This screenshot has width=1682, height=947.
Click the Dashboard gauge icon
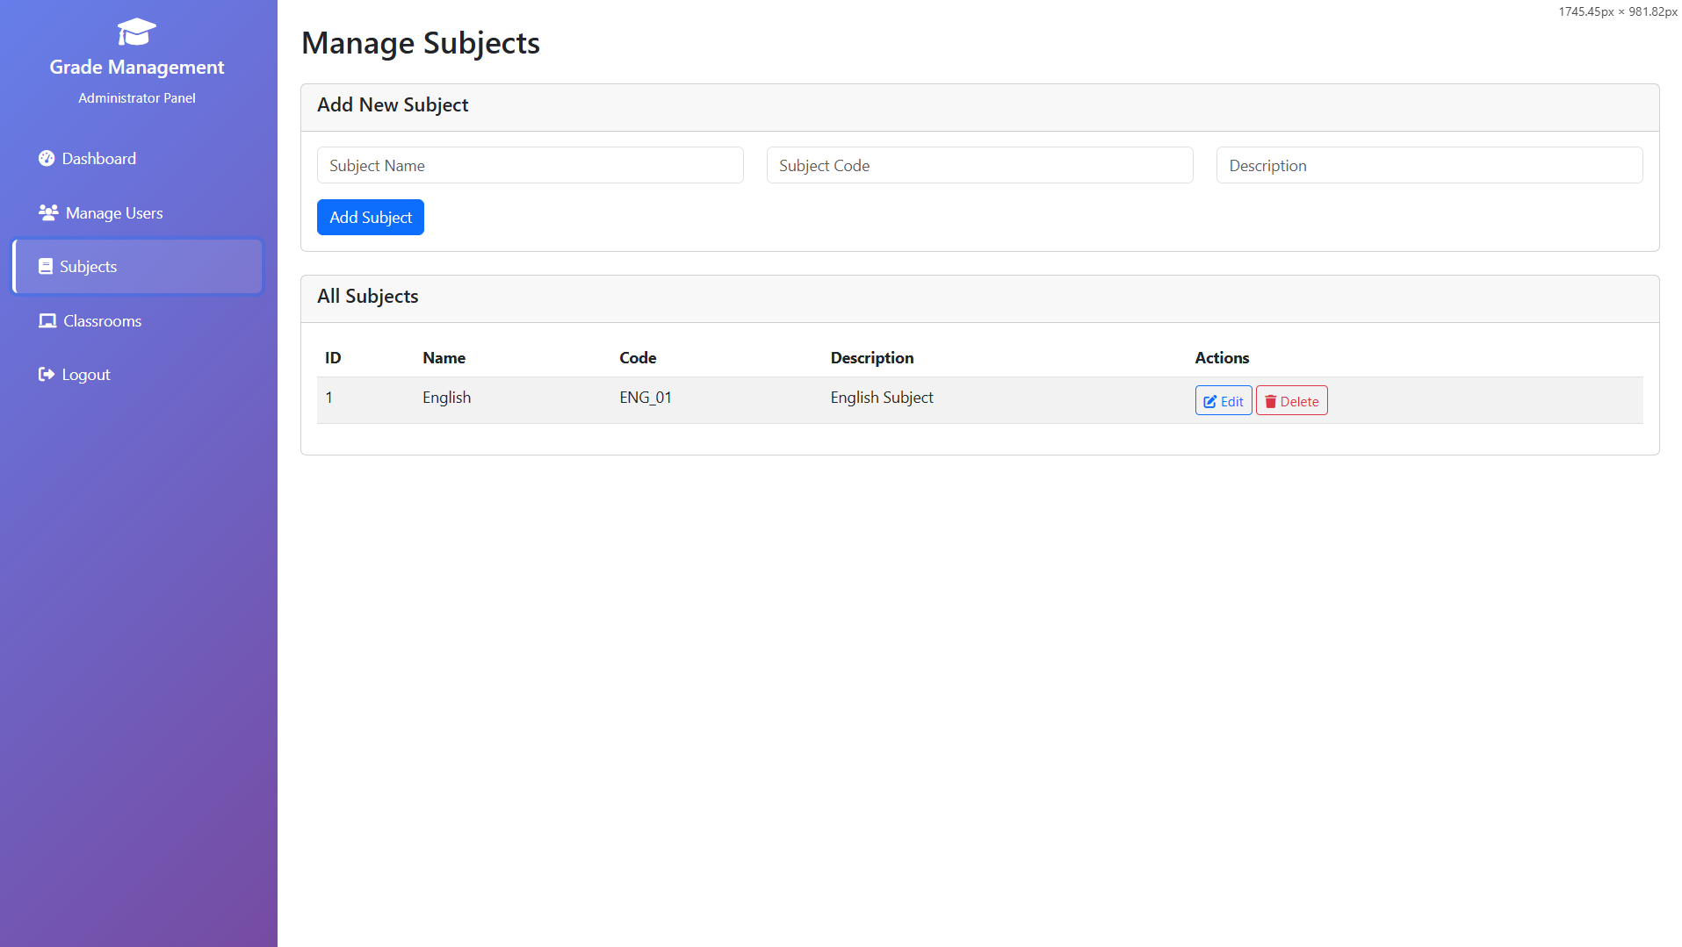pos(47,159)
